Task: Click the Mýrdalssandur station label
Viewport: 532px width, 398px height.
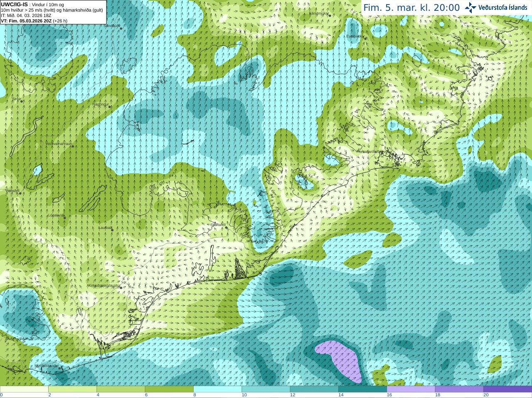Action: [47, 366]
